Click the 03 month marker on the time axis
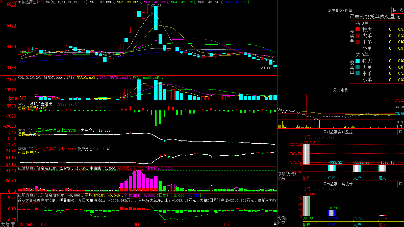404x227 pixels. coord(43,224)
